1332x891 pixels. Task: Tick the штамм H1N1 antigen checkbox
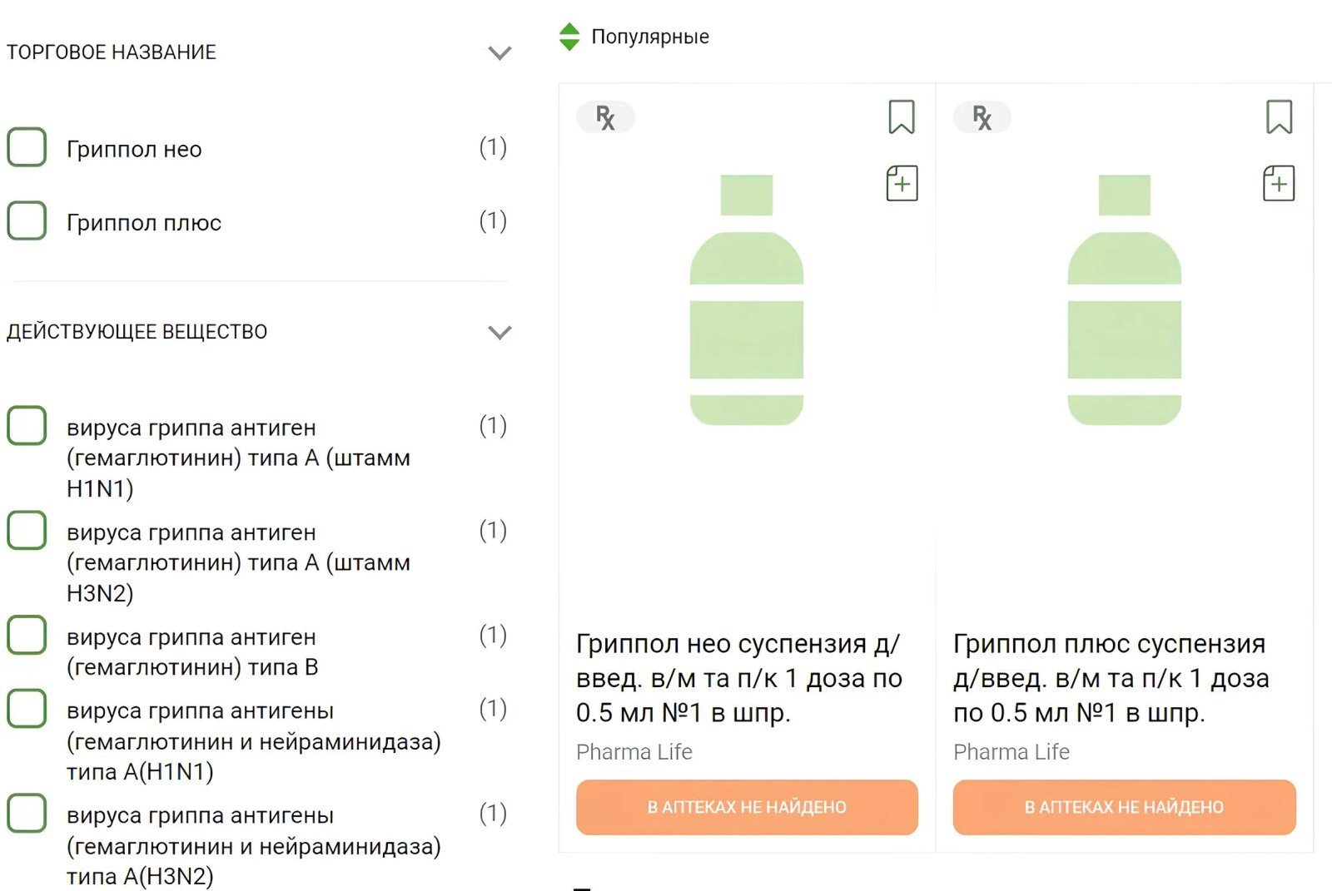(27, 426)
